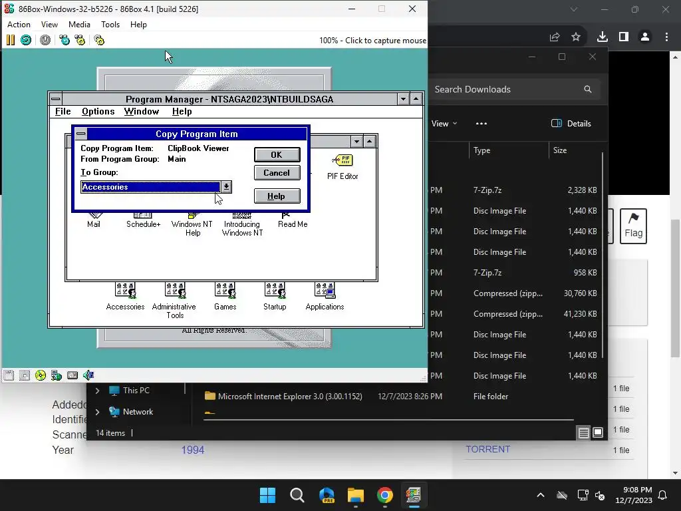The image size is (681, 511).
Task: Open the To Group dropdown arrow
Action: tap(226, 187)
